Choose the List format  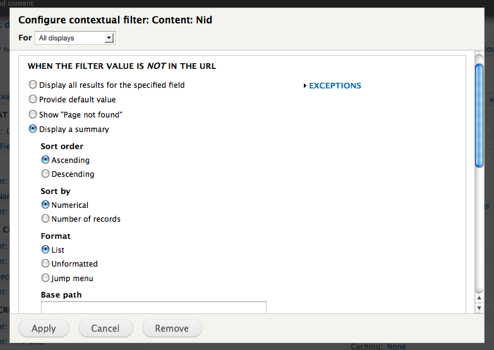[45, 250]
